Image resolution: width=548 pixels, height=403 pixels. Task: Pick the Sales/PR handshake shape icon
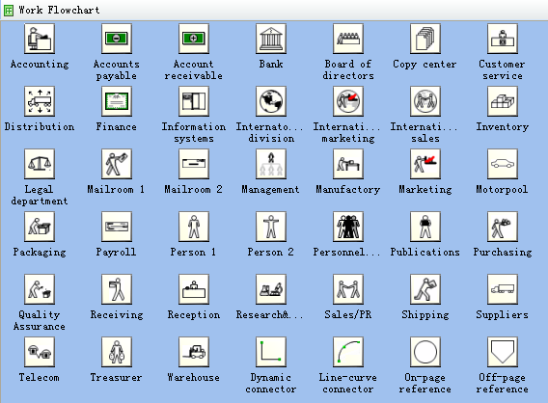(x=348, y=289)
